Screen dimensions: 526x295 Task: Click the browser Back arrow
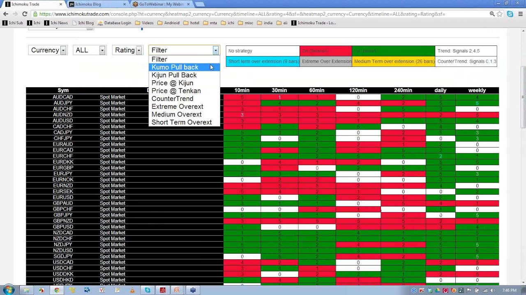(x=6, y=14)
